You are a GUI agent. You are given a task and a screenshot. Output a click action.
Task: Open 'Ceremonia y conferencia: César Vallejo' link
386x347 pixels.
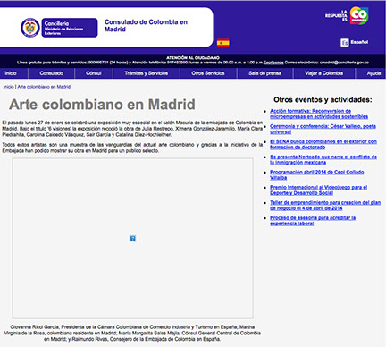coord(323,129)
